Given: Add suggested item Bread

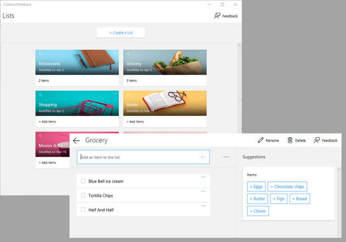Looking at the screenshot, I should tap(300, 199).
